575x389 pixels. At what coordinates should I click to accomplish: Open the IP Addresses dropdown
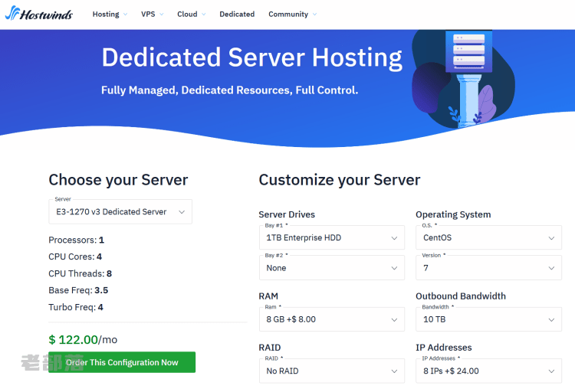point(488,371)
